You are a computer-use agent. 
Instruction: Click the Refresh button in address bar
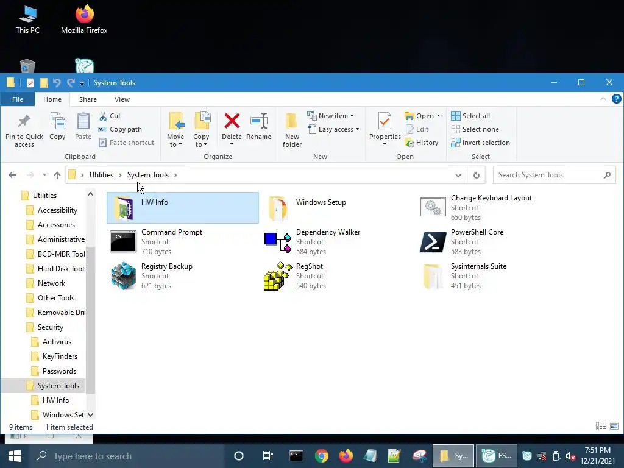click(x=476, y=175)
